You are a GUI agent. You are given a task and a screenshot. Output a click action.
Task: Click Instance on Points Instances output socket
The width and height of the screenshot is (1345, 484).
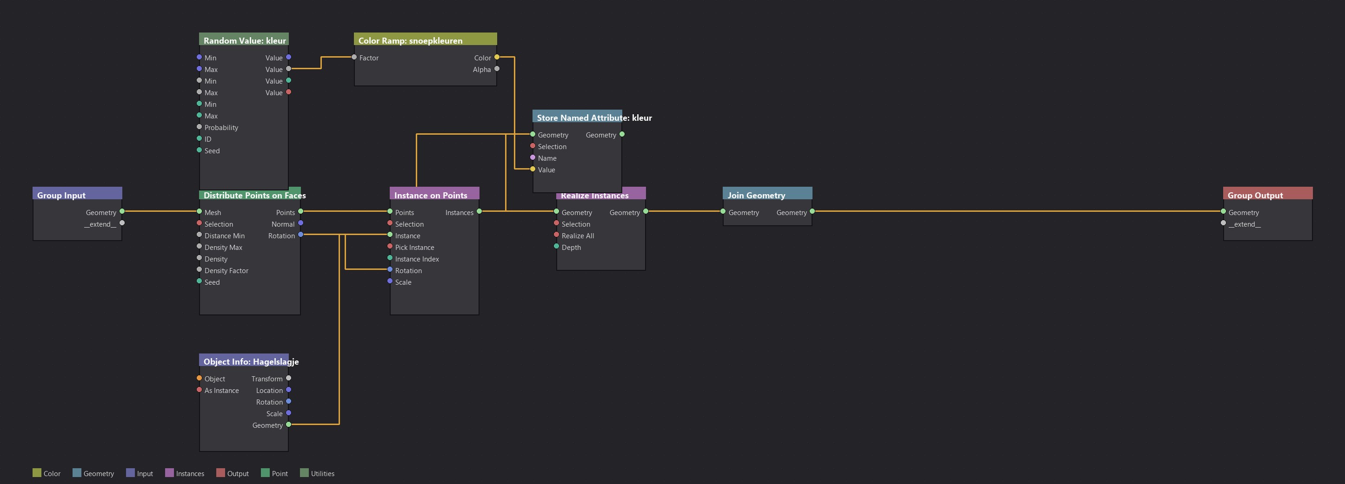479,211
